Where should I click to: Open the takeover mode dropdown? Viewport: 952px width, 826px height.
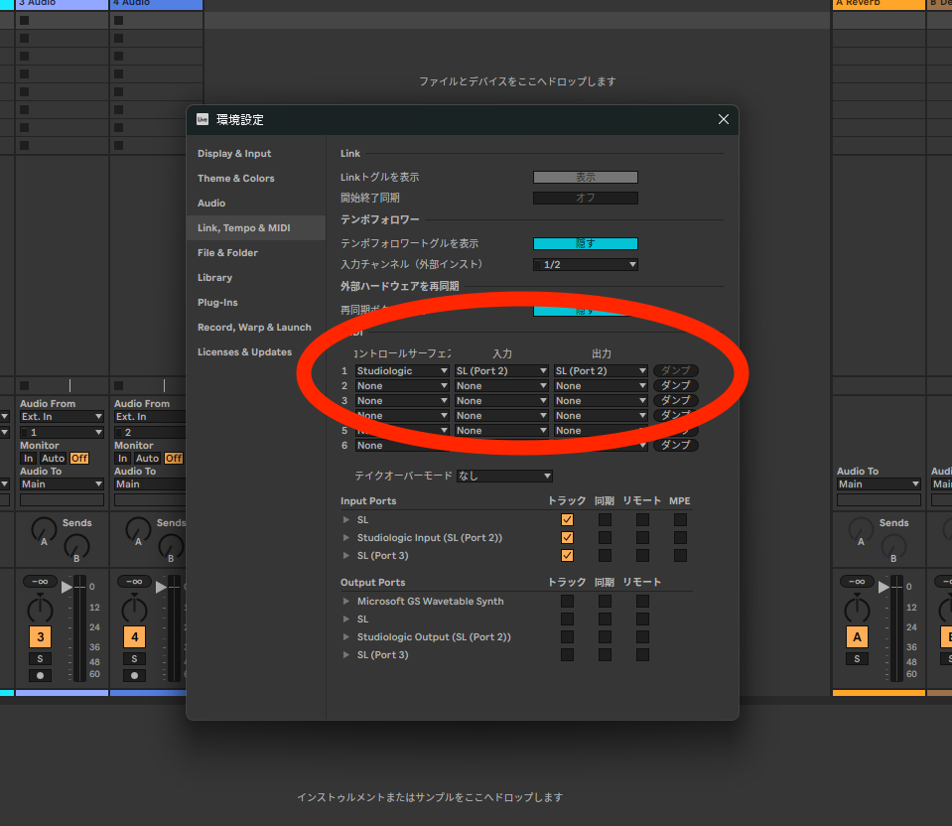click(504, 476)
